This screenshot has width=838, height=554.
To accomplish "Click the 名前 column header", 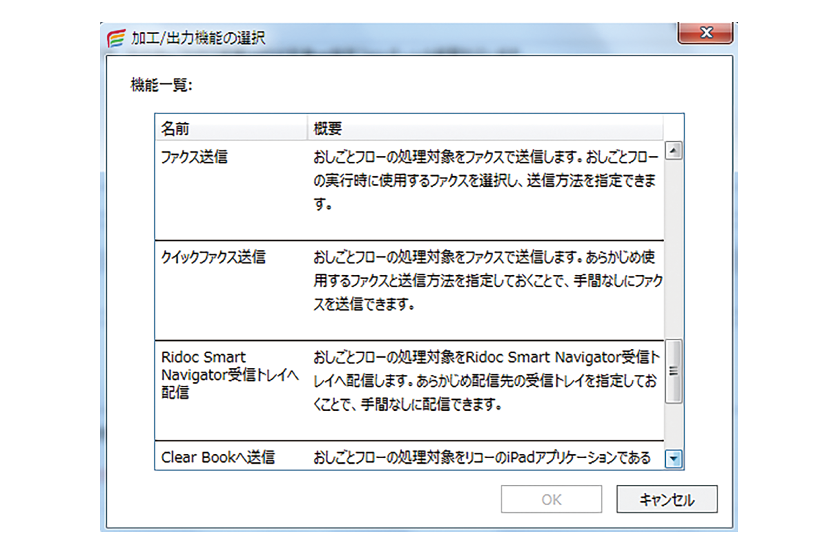I will [231, 128].
